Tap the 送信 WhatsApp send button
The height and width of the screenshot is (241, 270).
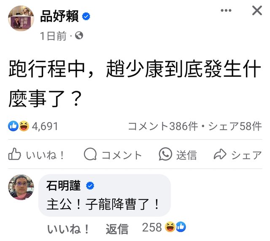click(x=178, y=155)
